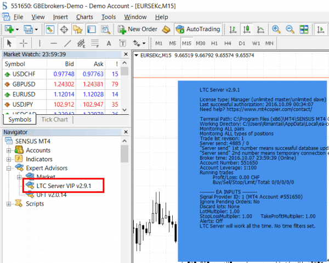Switch to W1 timeframe
The image size is (329, 263).
[x=256, y=43]
